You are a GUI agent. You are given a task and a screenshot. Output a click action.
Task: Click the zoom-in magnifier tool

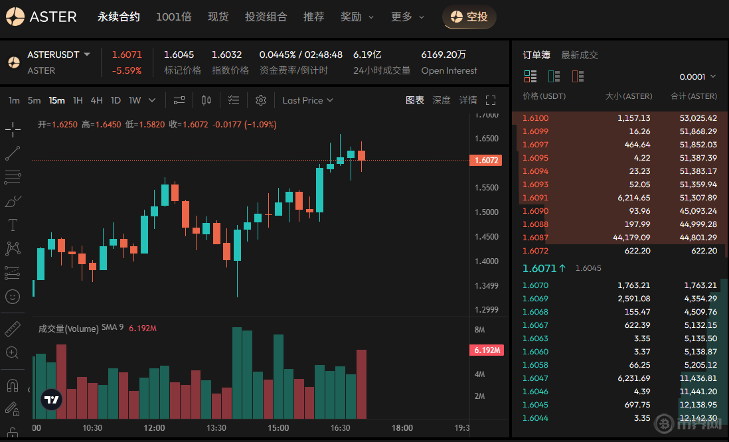click(x=13, y=352)
